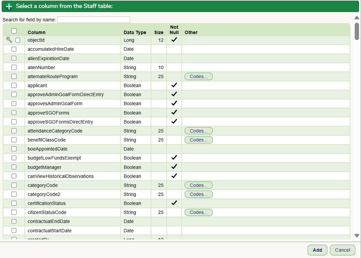Click the Column header label

pos(36,32)
